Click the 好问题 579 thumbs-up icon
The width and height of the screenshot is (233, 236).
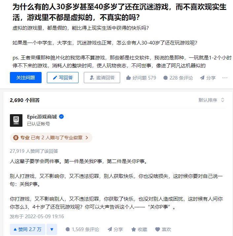click(128, 78)
